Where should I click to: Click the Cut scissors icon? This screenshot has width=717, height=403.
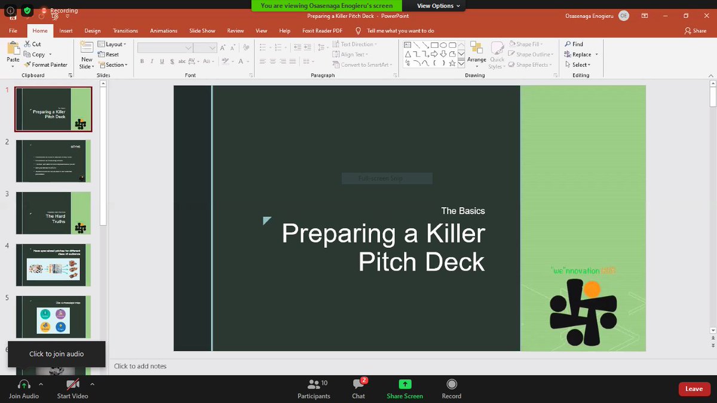click(27, 44)
